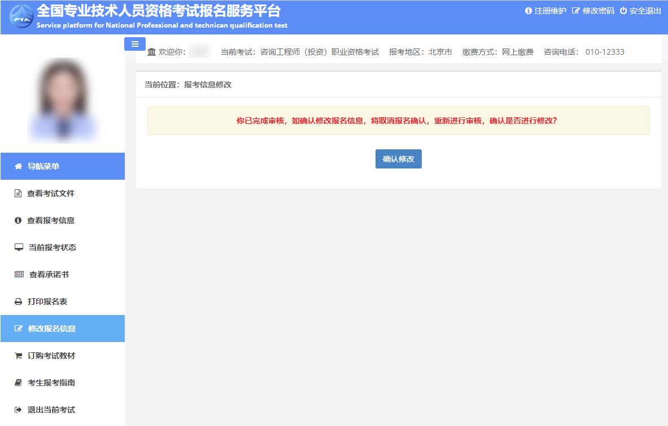
Task: Open 注册维护 in the top bar
Action: coord(545,11)
